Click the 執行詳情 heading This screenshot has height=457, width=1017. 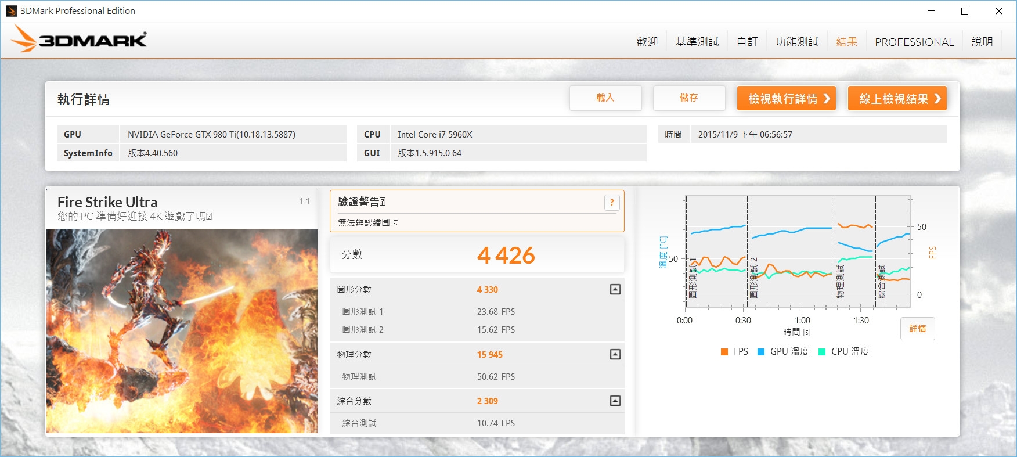84,99
